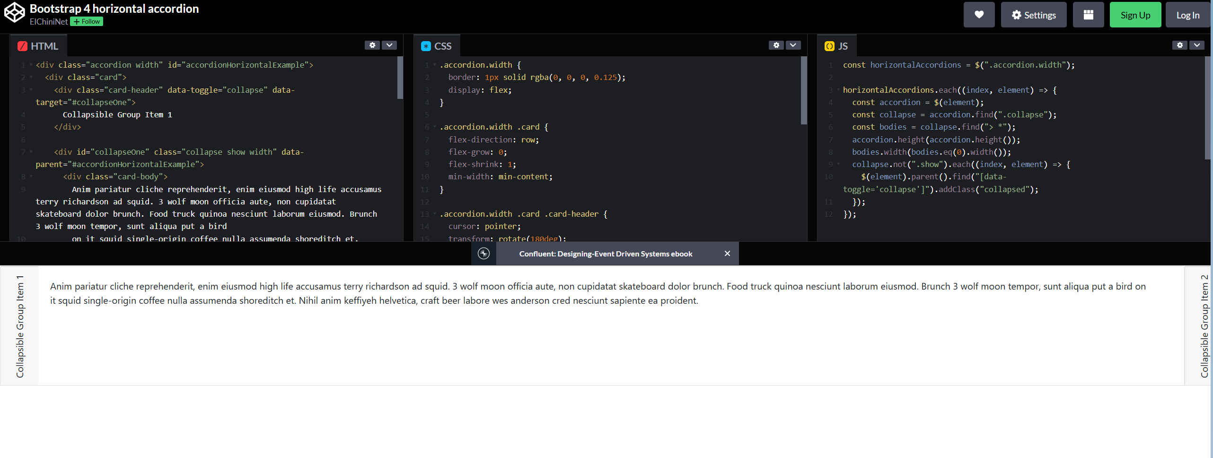Click the CodePen logo icon
Image resolution: width=1213 pixels, height=458 pixels.
[14, 13]
